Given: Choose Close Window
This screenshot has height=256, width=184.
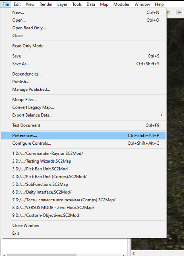Looking at the screenshot, I should tap(83, 225).
